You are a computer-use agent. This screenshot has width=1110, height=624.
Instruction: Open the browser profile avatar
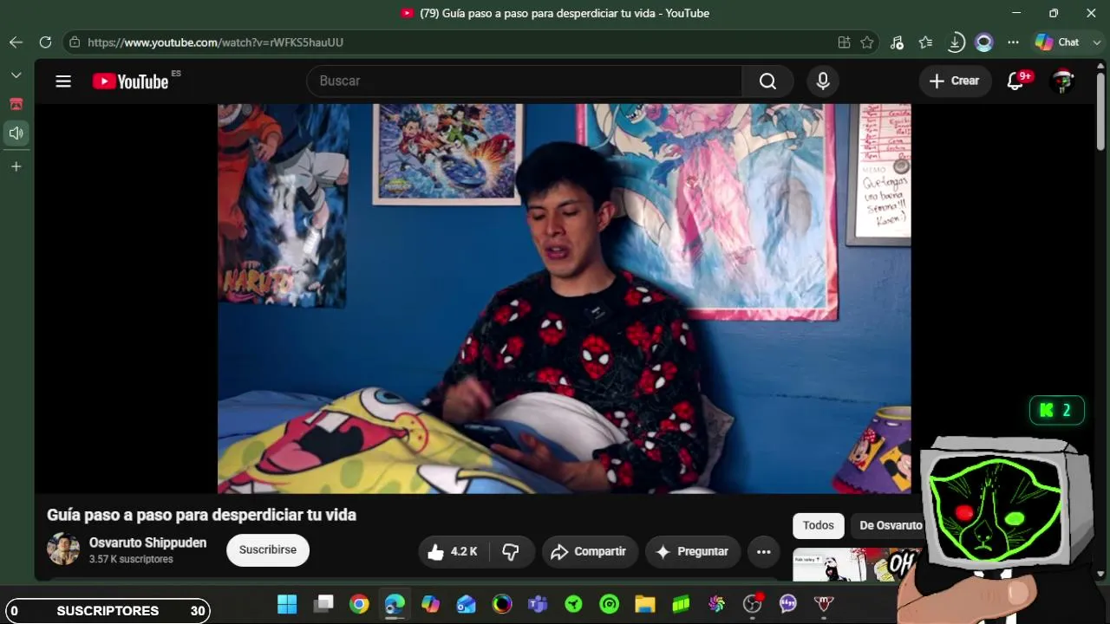click(983, 42)
